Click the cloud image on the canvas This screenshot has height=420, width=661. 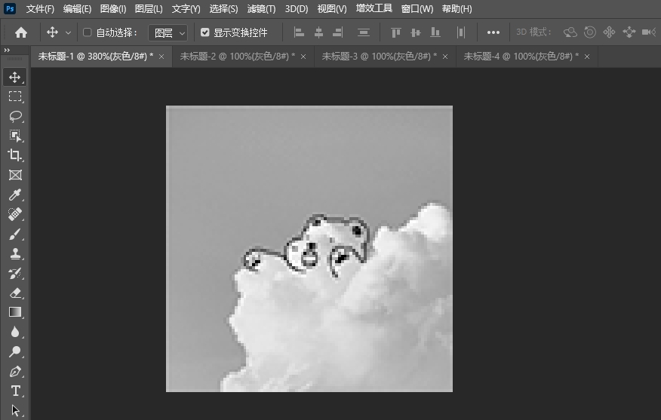tap(309, 249)
